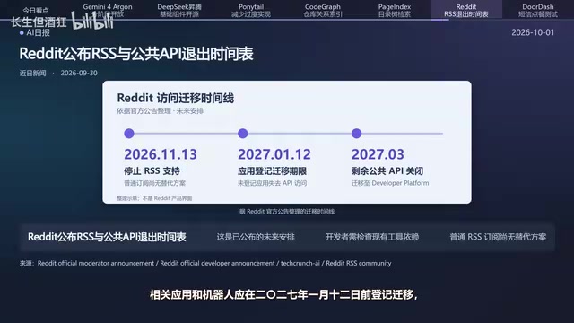
Task: Click the 2026-10-01 date at top right
Action: [533, 32]
